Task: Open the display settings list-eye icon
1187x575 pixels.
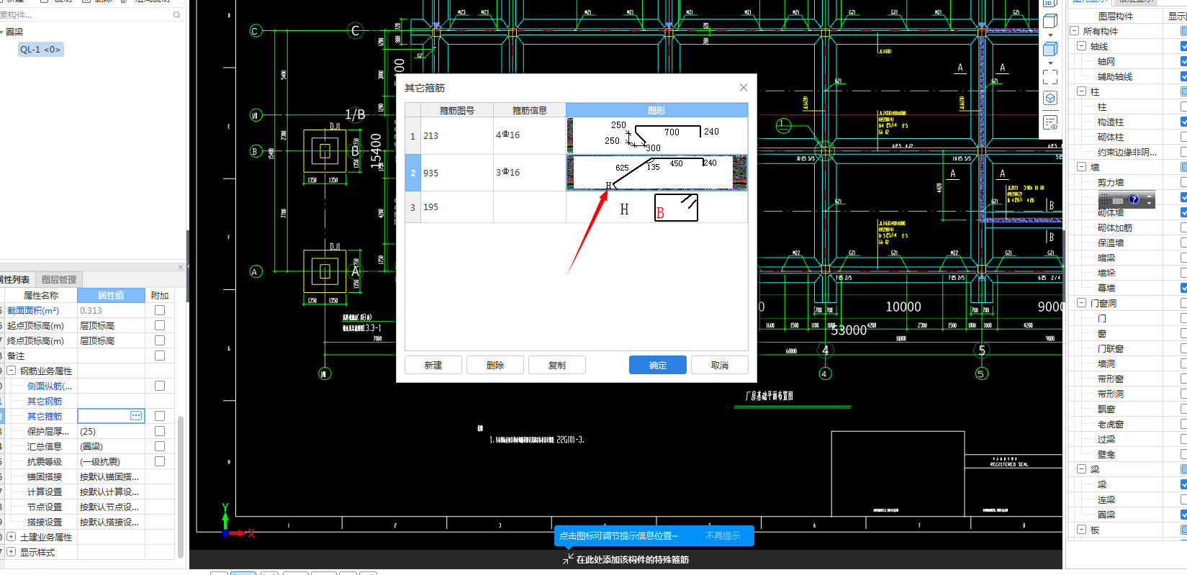Action: coord(1050,122)
